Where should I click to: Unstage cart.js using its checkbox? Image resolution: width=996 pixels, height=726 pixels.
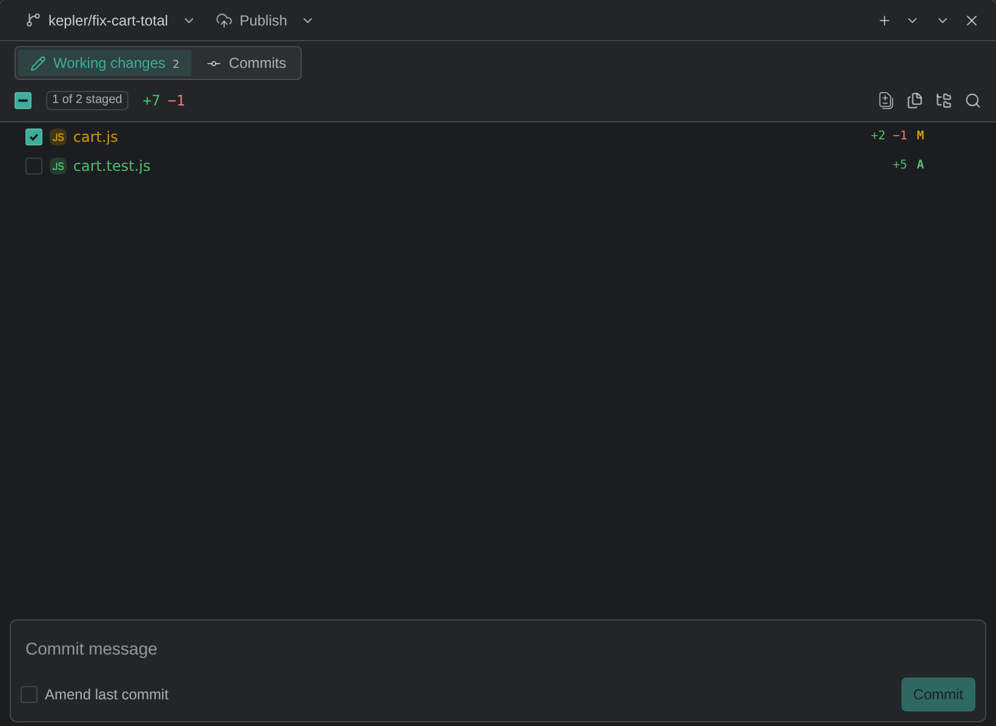[34, 137]
